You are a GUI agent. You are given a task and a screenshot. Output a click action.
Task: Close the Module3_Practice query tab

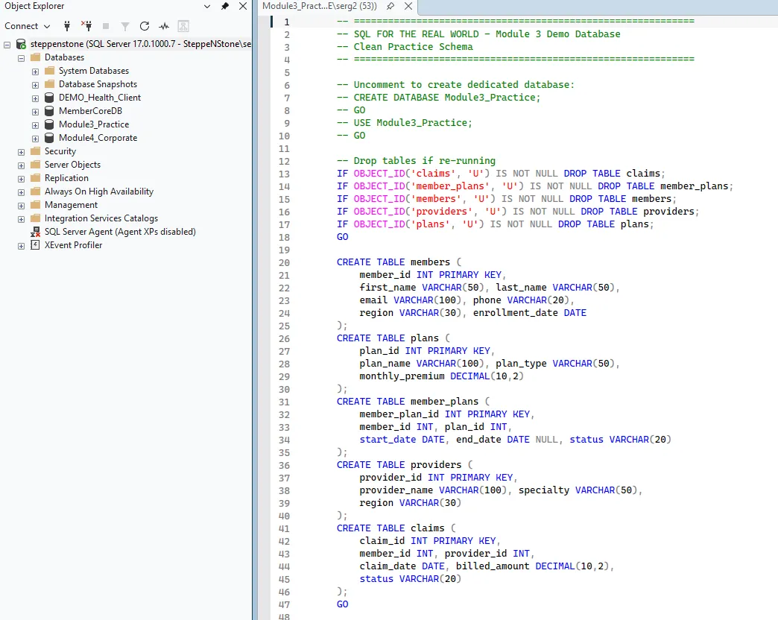click(407, 6)
